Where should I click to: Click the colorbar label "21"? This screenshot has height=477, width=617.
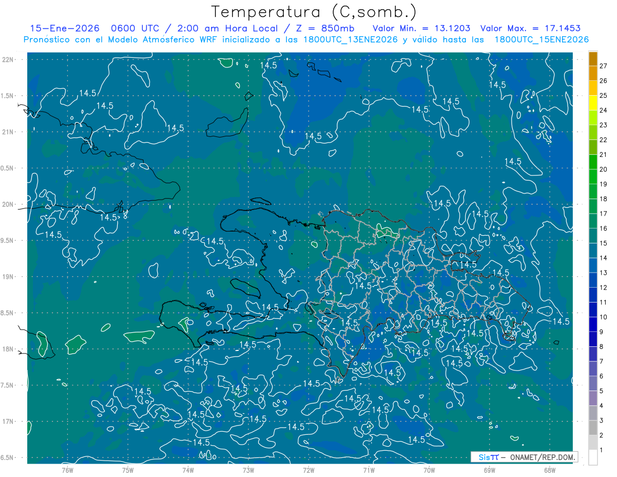pos(604,154)
